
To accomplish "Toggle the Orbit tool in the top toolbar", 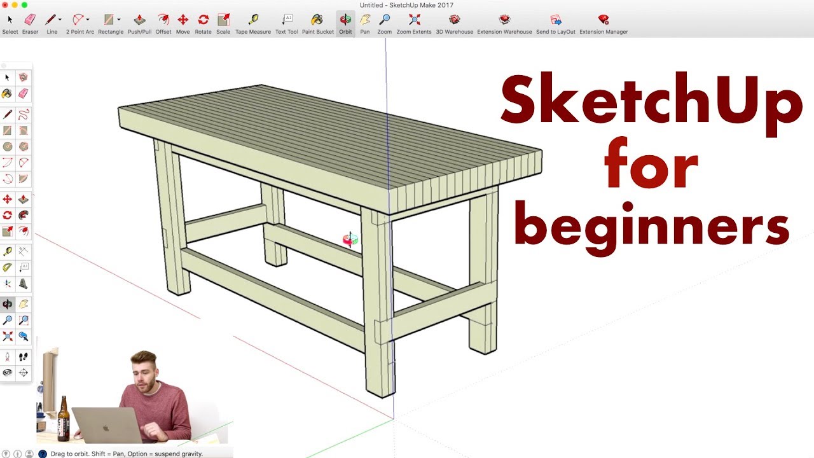I will pos(345,24).
